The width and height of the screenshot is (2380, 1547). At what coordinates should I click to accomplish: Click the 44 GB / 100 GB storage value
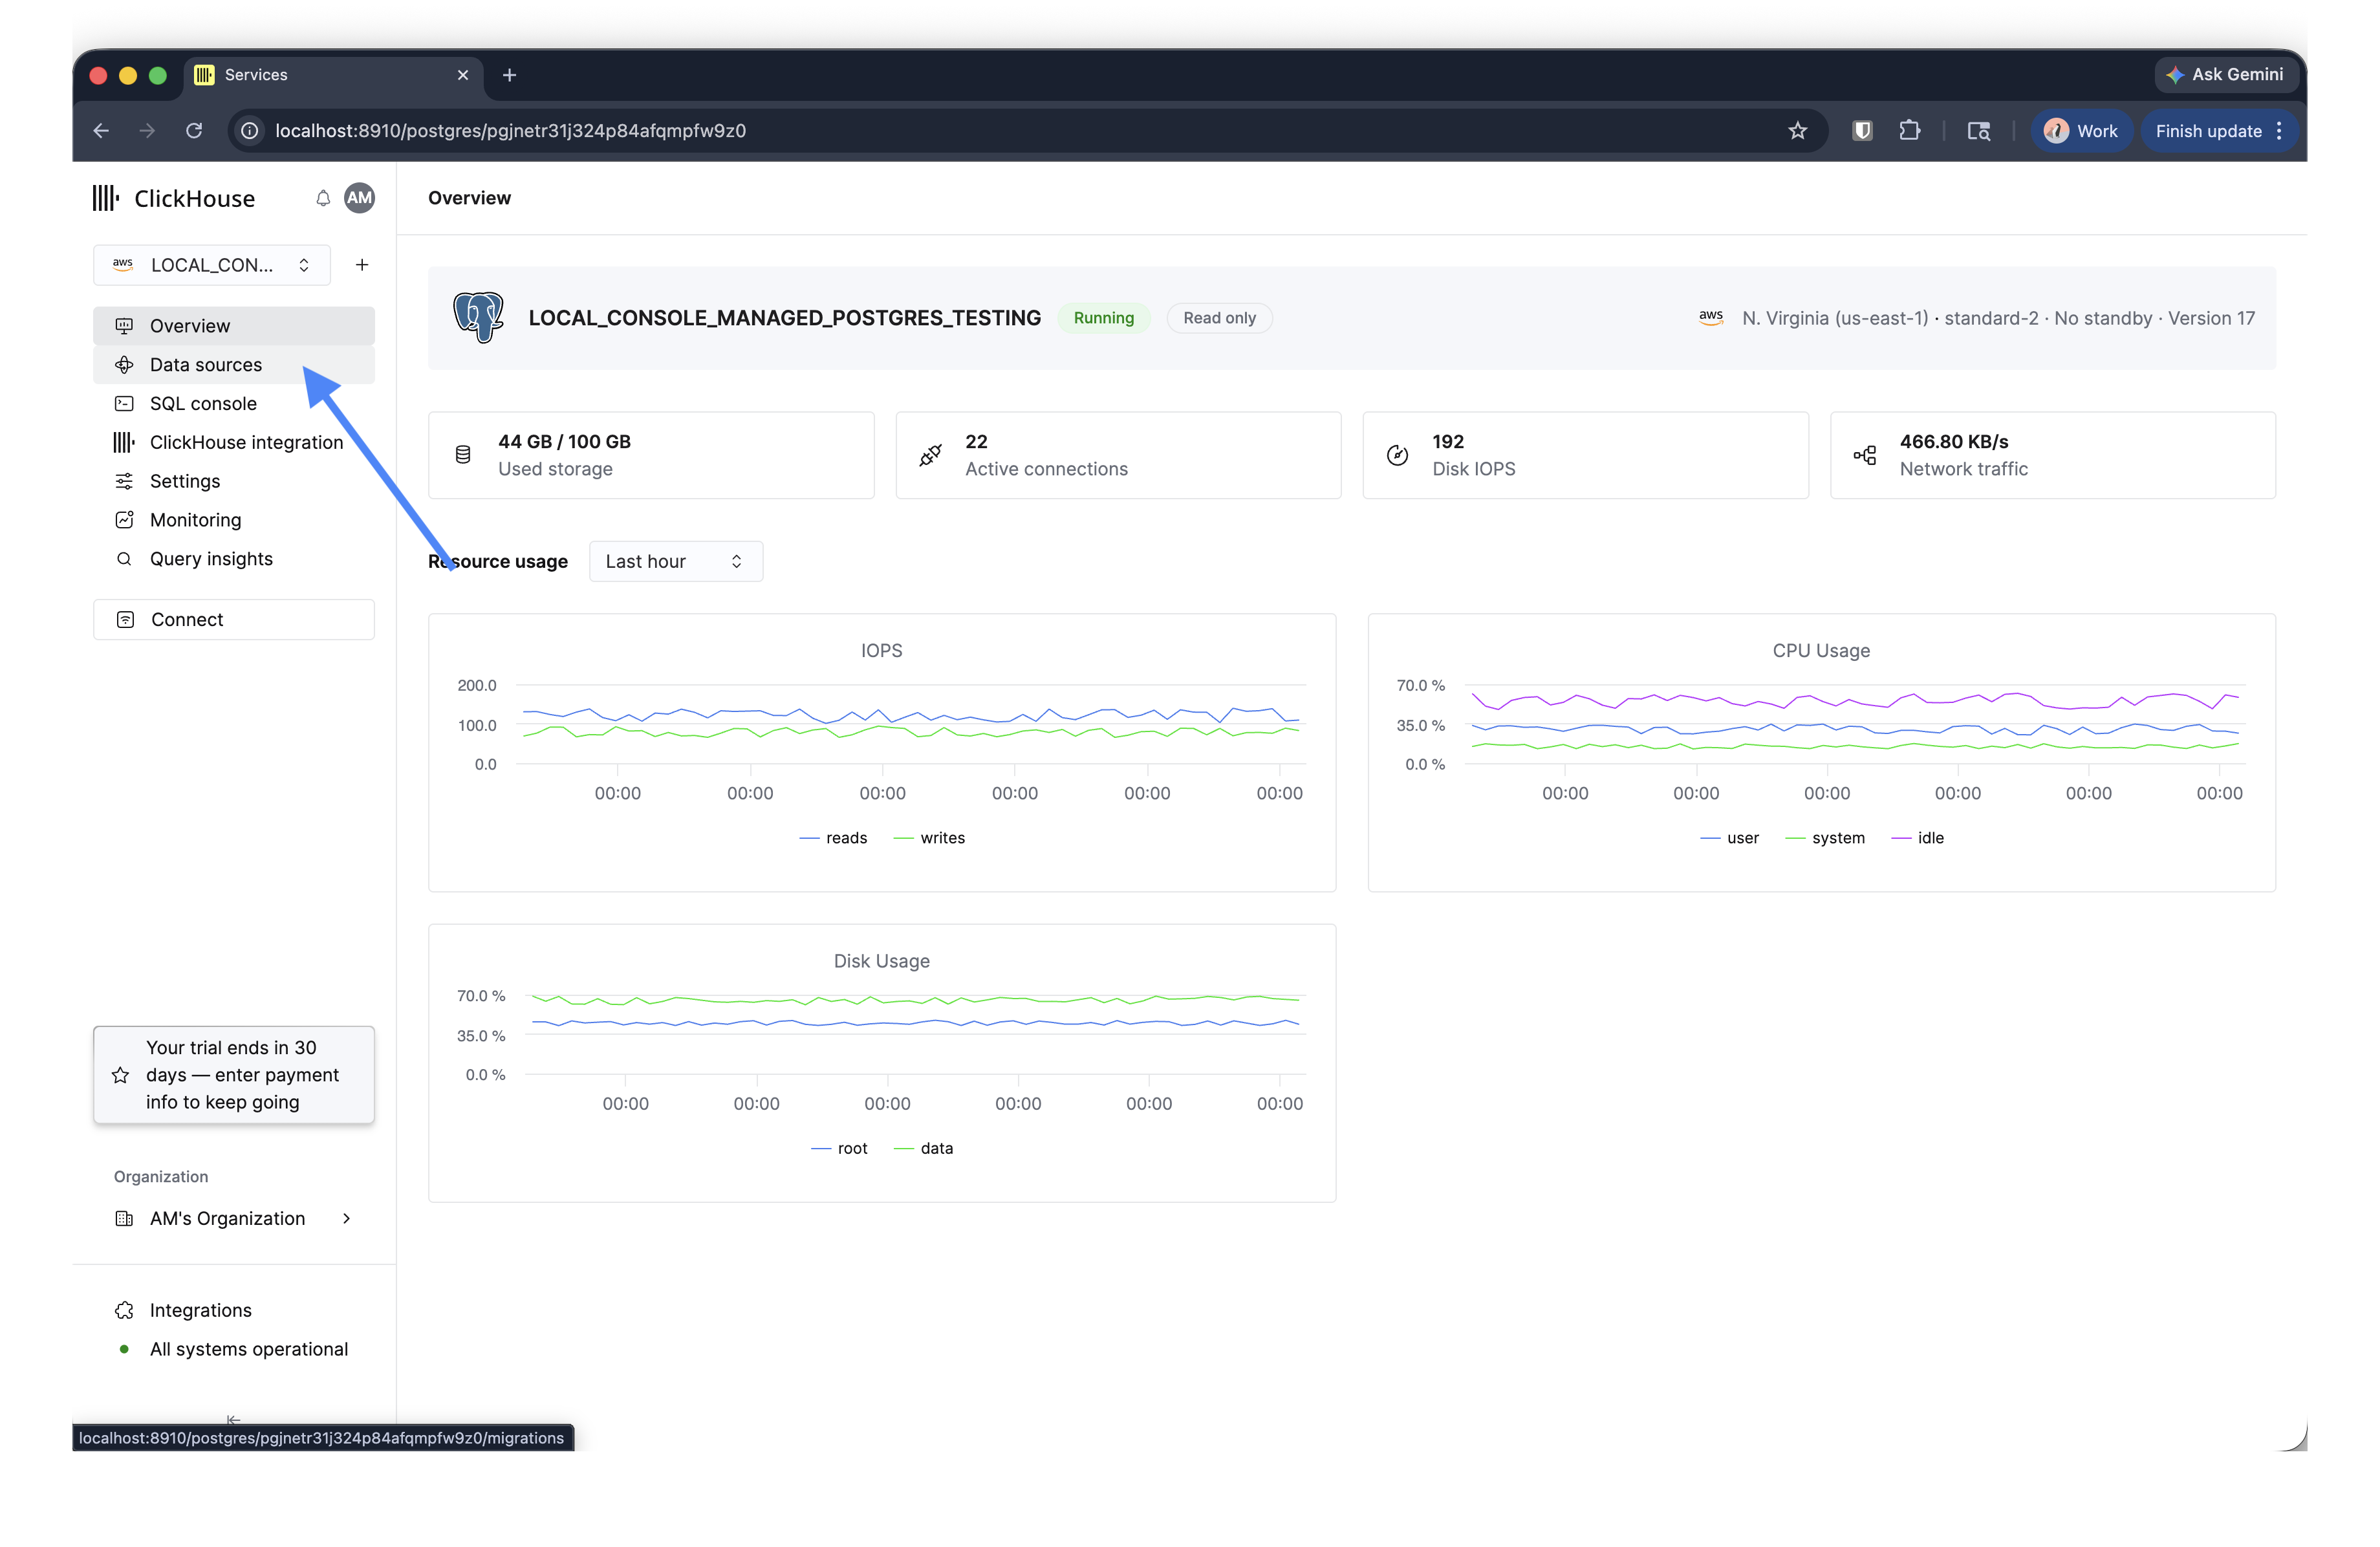coord(565,442)
